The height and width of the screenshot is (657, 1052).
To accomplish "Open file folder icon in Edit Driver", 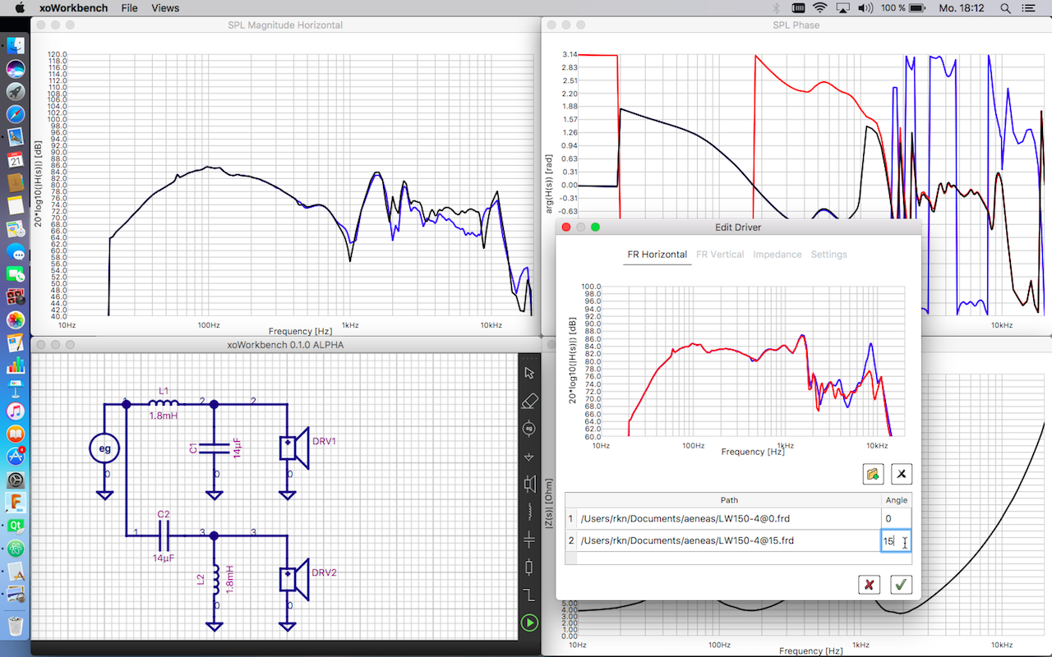I will coord(873,474).
